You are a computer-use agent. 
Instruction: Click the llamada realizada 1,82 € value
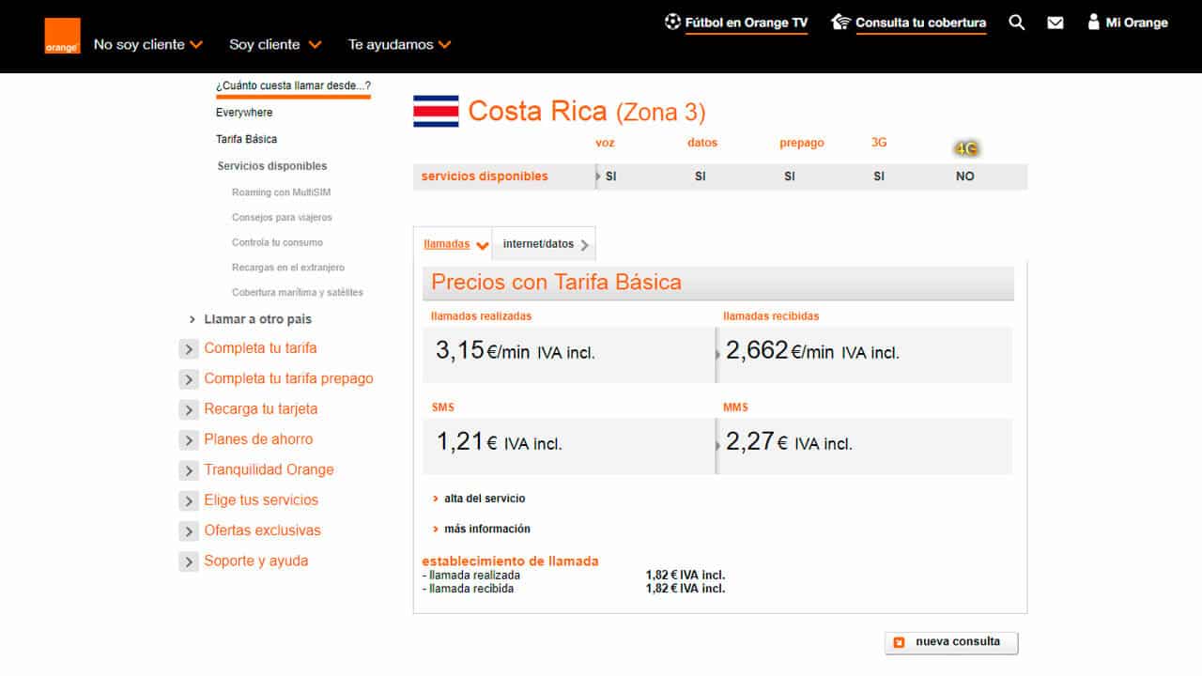[686, 576]
